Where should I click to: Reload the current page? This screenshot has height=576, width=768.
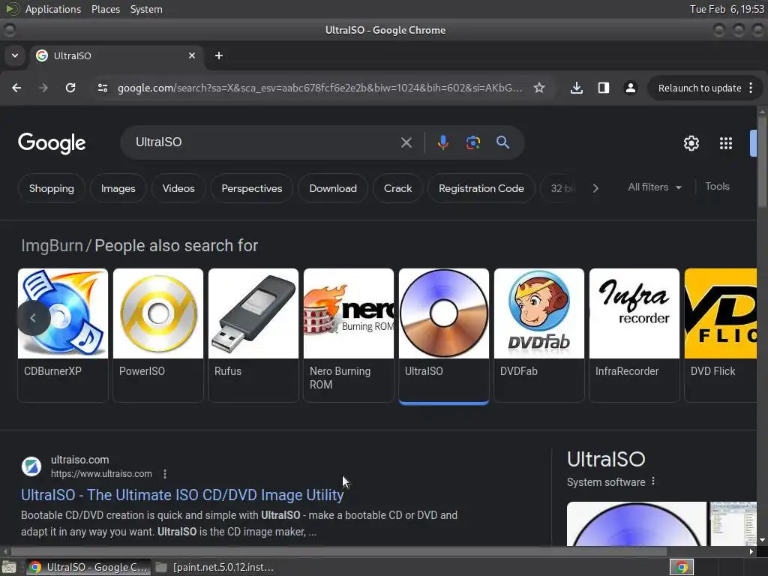click(70, 88)
